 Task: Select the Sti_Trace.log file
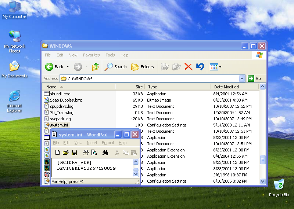pyautogui.click(x=62, y=113)
